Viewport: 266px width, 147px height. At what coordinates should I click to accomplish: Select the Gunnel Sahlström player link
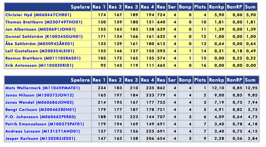pyautogui.click(x=44, y=36)
